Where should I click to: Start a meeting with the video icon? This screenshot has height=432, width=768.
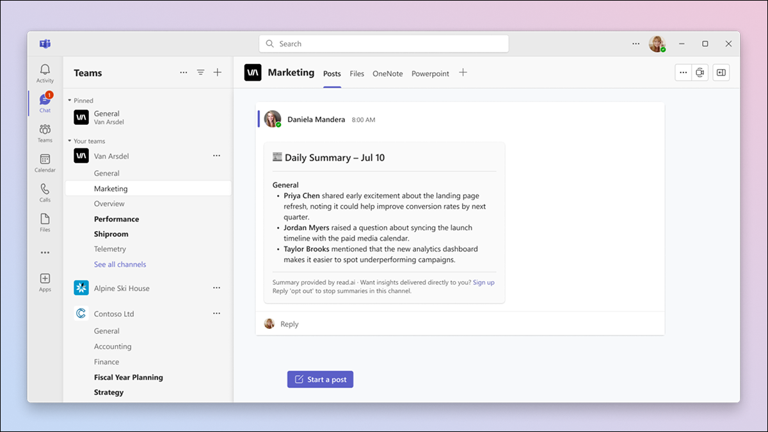(x=700, y=72)
